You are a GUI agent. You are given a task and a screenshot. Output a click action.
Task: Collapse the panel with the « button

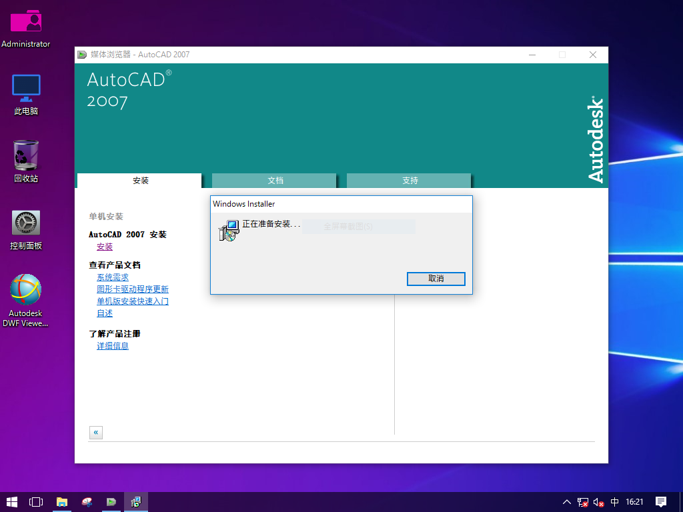pyautogui.click(x=96, y=433)
